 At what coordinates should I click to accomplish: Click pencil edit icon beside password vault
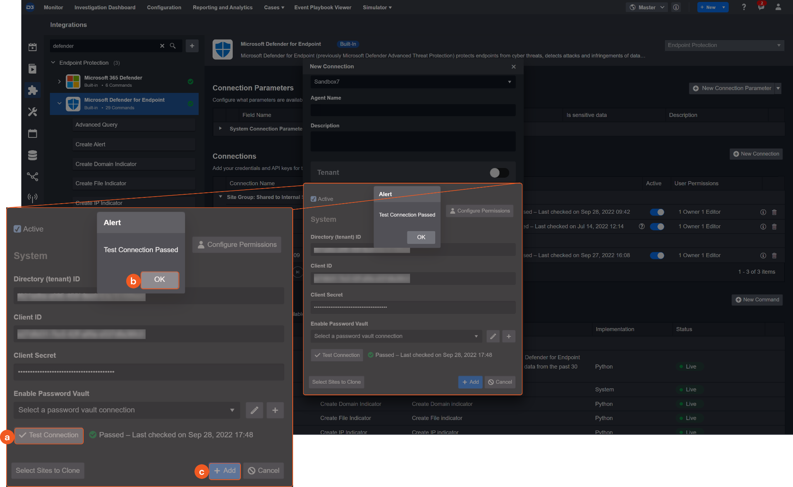493,336
